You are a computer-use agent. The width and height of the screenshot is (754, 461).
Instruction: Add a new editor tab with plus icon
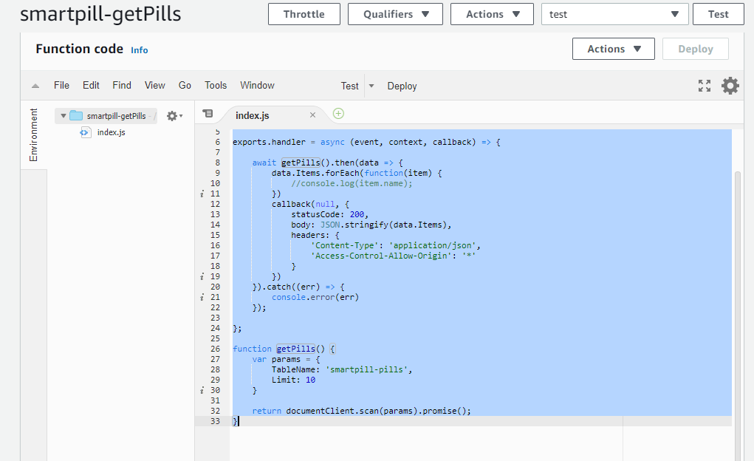[338, 114]
